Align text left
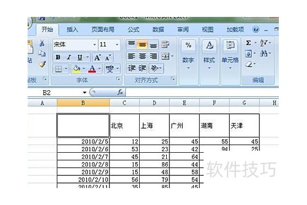 131,56
